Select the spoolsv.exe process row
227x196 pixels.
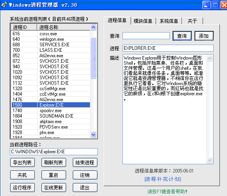50,111
